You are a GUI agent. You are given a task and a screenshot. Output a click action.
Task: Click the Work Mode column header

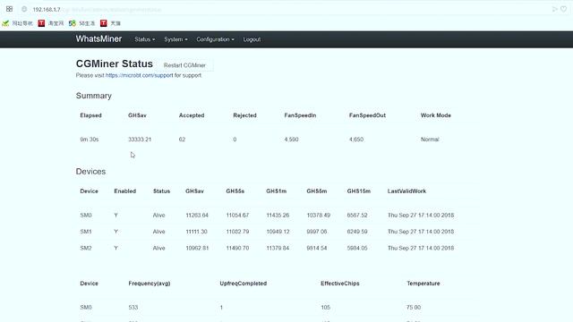436,115
